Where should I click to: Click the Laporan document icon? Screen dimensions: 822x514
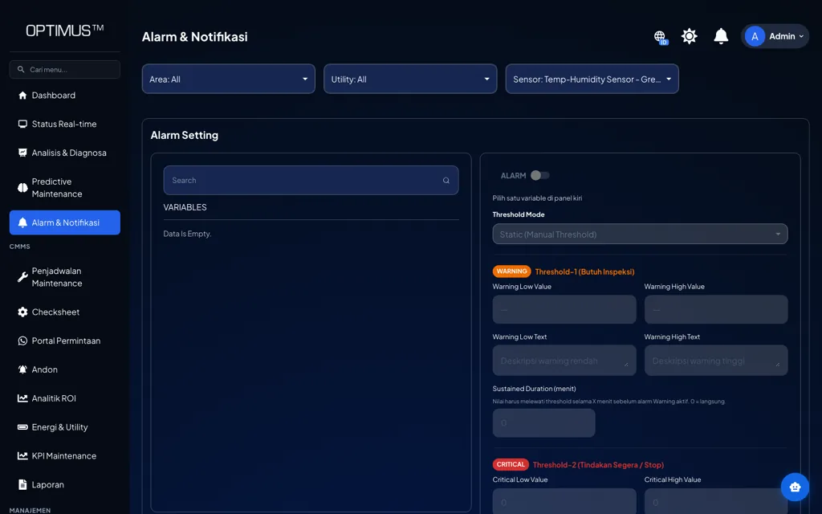pyautogui.click(x=22, y=484)
